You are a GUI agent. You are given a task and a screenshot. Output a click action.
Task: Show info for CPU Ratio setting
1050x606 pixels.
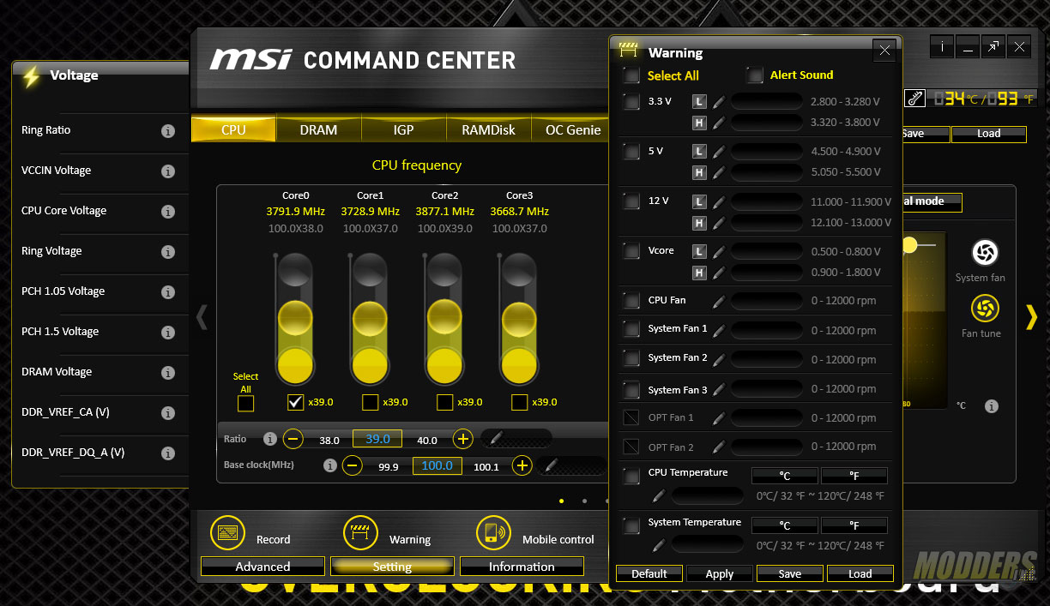(270, 439)
